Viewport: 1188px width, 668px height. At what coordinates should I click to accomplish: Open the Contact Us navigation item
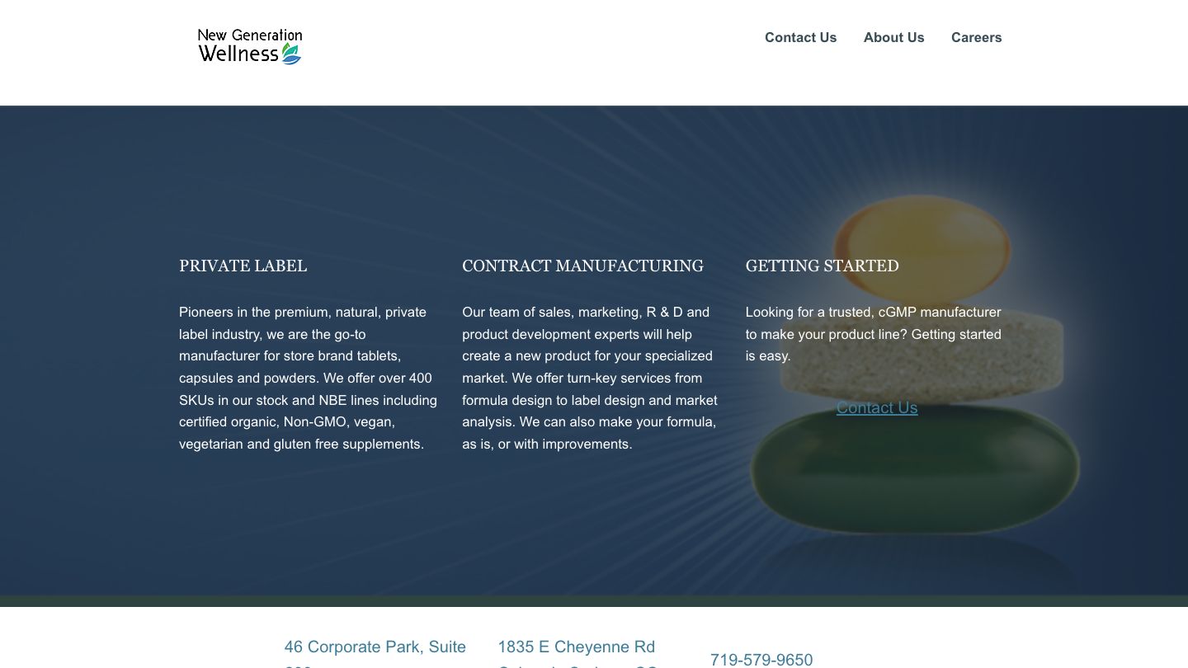pyautogui.click(x=800, y=37)
